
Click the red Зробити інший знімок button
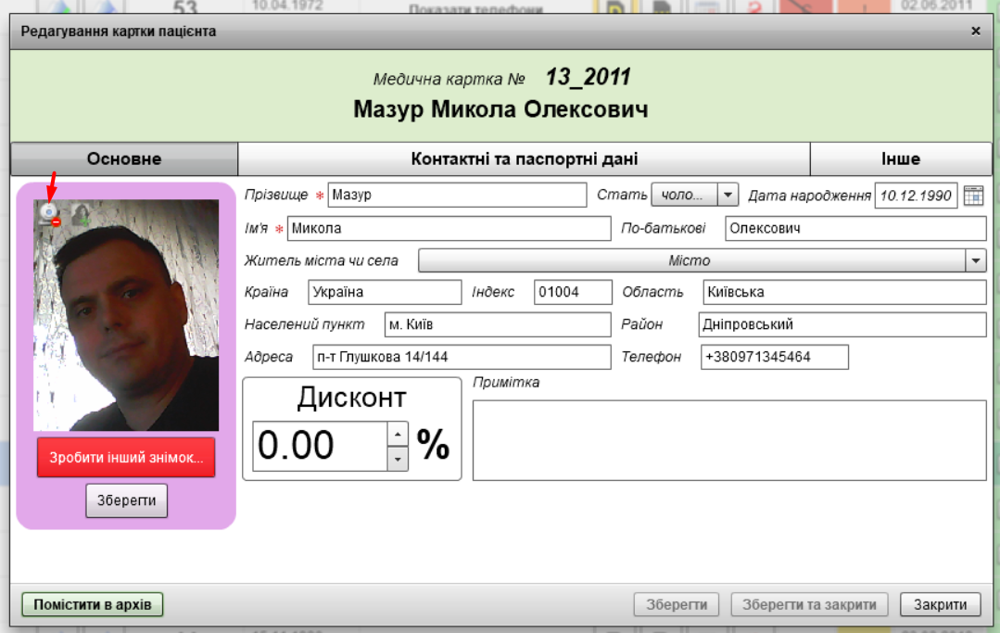pyautogui.click(x=125, y=458)
